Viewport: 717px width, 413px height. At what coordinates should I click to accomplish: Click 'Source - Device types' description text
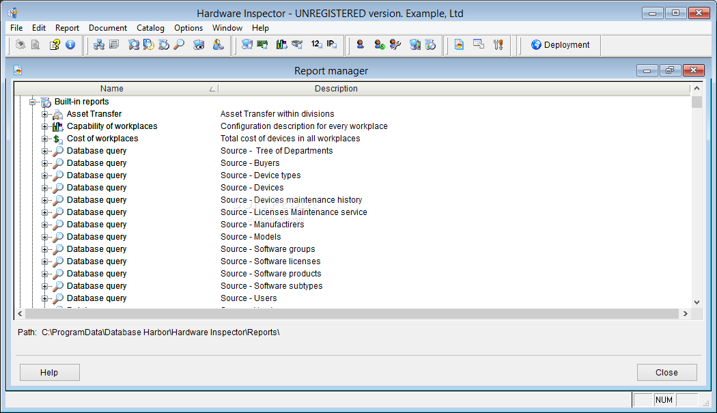pos(261,175)
